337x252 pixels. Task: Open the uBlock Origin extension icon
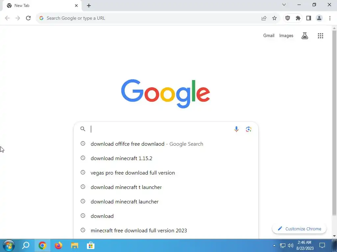pyautogui.click(x=288, y=18)
